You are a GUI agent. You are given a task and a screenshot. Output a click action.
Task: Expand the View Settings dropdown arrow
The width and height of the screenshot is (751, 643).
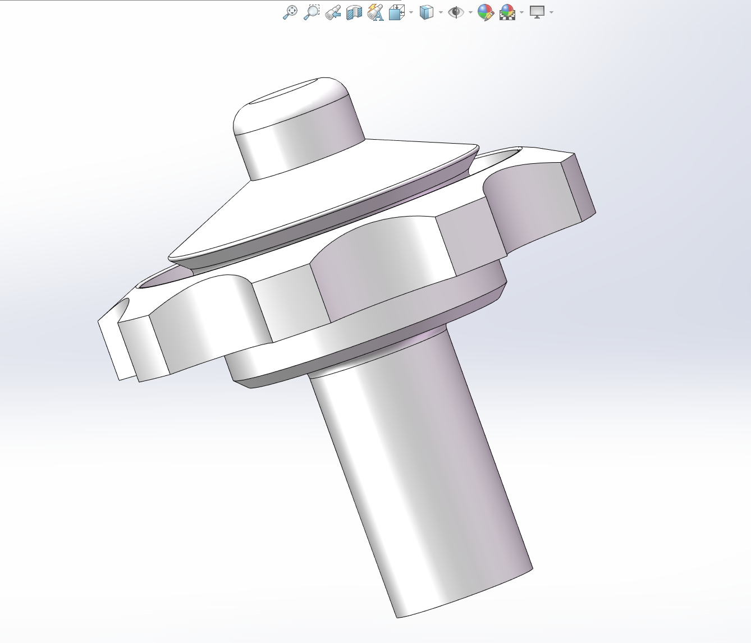(x=552, y=12)
